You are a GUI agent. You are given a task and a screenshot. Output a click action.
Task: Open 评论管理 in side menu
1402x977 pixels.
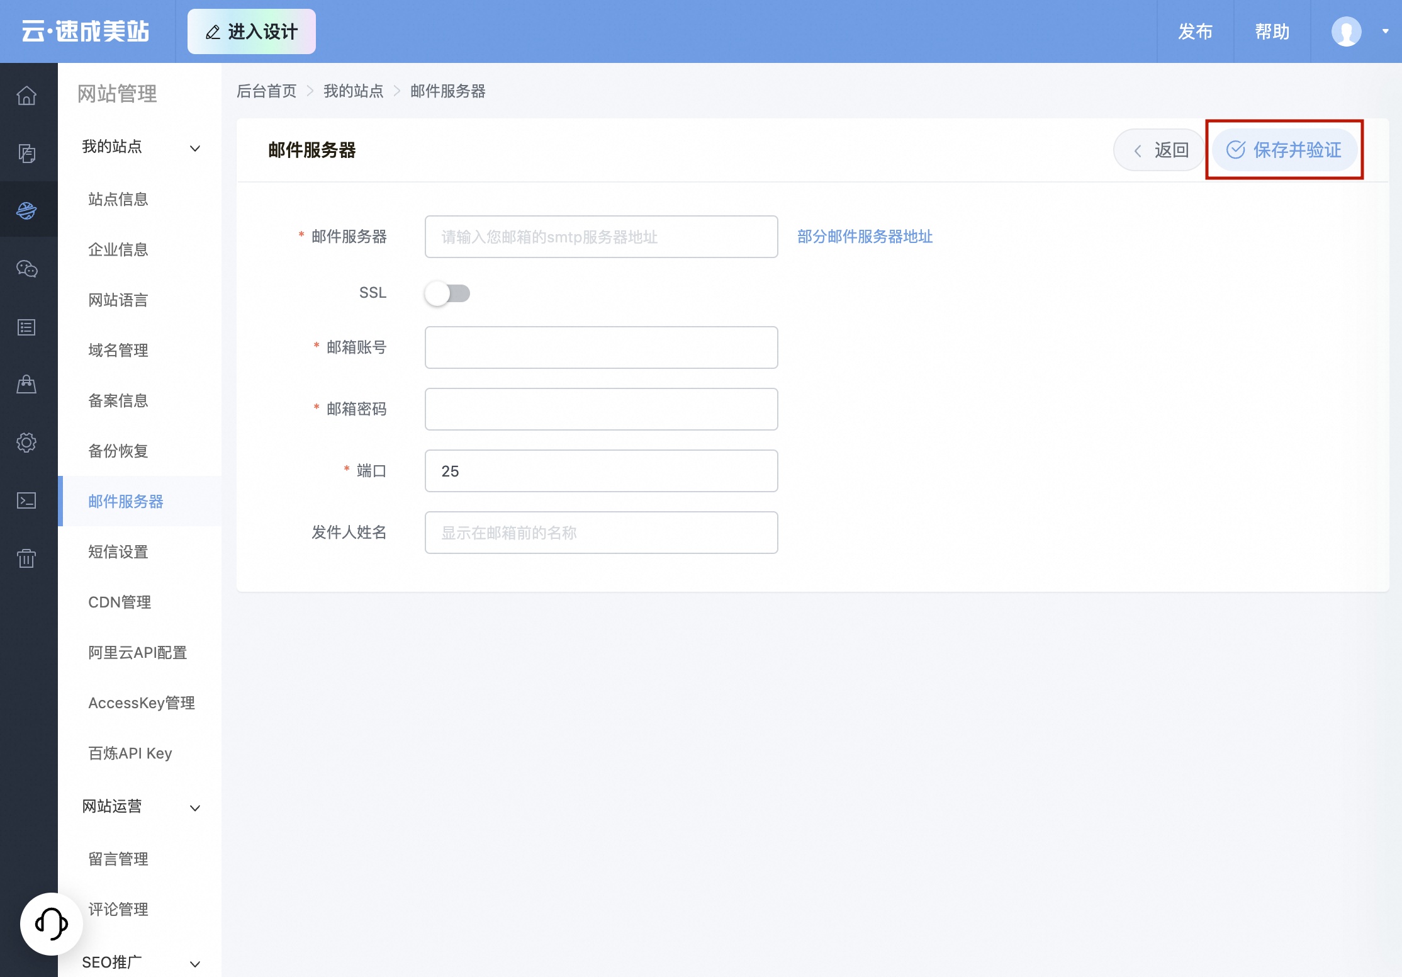coord(118,910)
